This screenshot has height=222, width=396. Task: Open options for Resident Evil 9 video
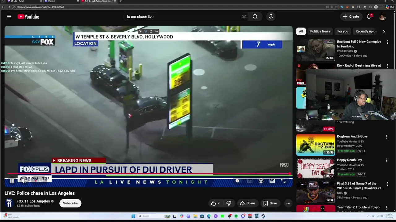[387, 42]
